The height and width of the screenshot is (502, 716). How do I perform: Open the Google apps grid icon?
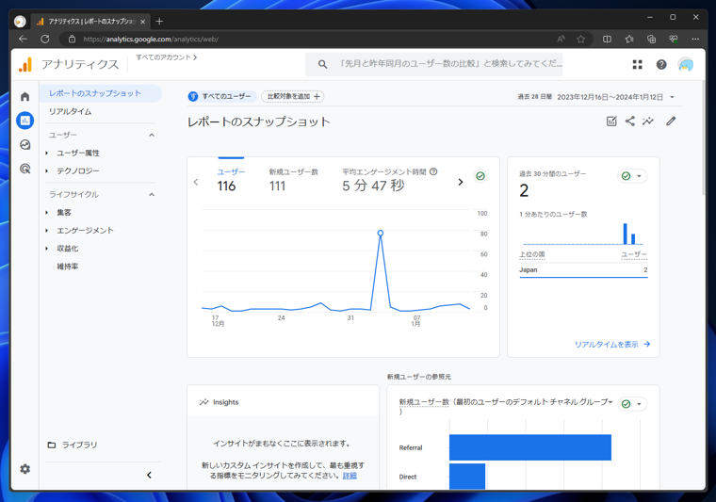[638, 64]
